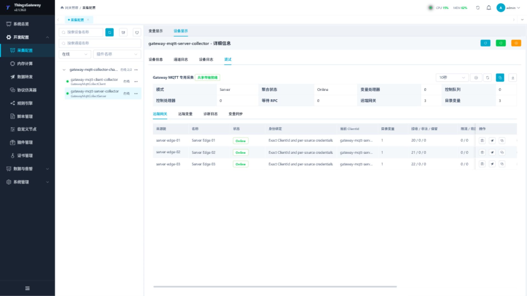527x296 pixels.
Task: Expand the 系统管理 sidebar group
Action: pyautogui.click(x=27, y=182)
